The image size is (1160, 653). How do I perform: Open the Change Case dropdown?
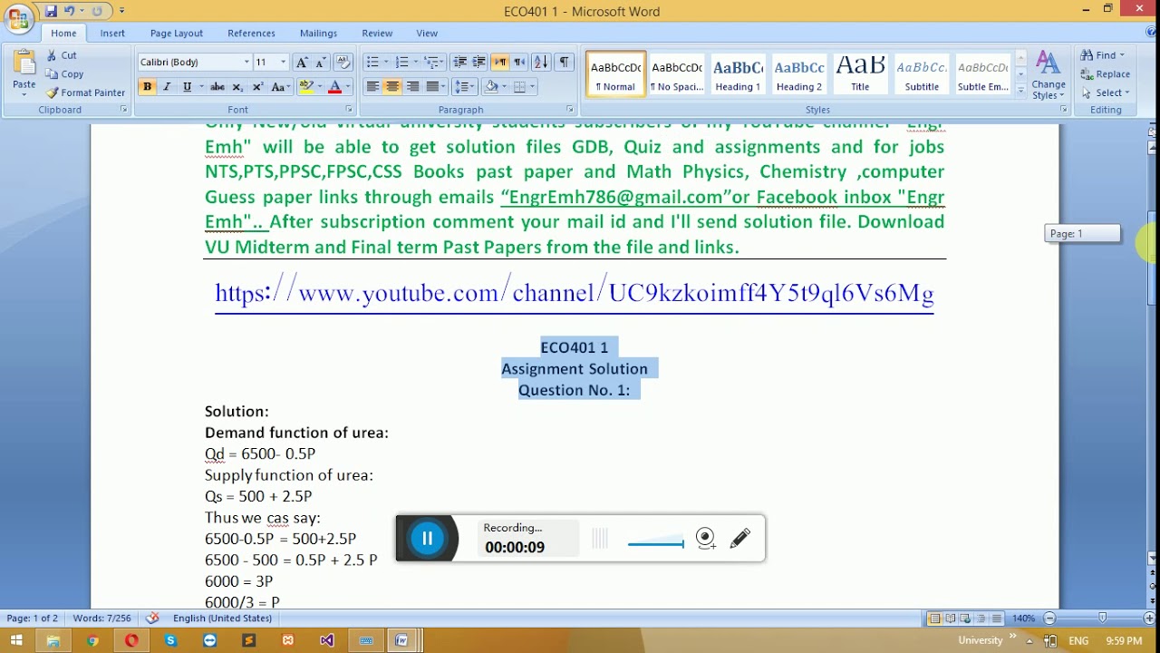point(280,87)
